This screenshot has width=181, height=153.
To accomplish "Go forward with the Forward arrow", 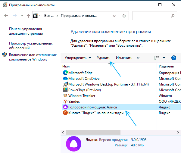I will click(x=15, y=16).
